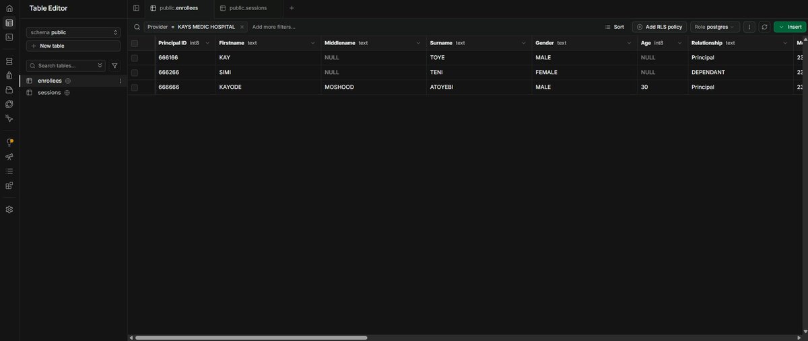Open Table Editor sidebar icon
Viewport: 808px width, 341px height.
click(9, 23)
